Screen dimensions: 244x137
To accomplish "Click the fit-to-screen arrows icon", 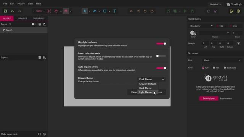I will (49, 11).
